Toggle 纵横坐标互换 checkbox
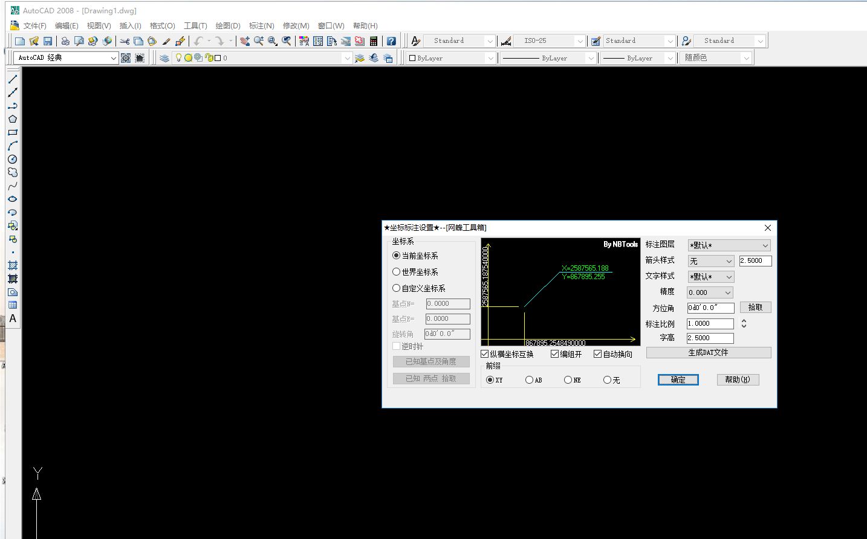Screen dimensions: 867x539 tap(507, 354)
